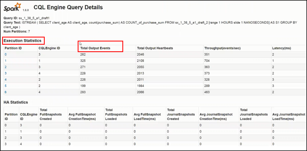Screen dimensions: 307x151
Task: Click output events value 226
Action: tap(83, 79)
